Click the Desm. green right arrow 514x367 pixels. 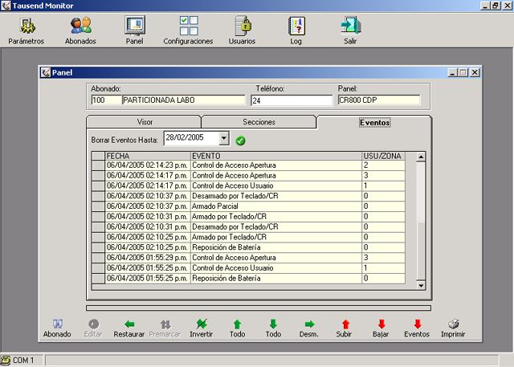pos(309,324)
